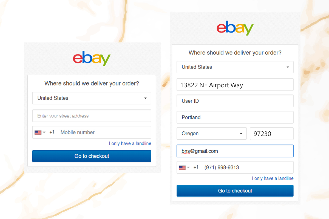Focus the bns@gmail.com email field

[x=235, y=151]
